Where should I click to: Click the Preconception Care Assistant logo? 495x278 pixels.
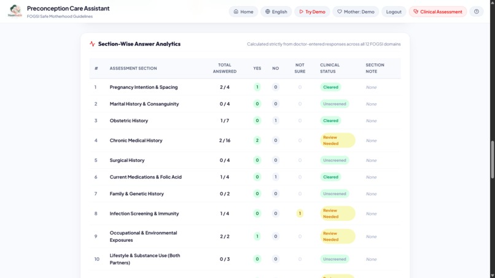[15, 12]
